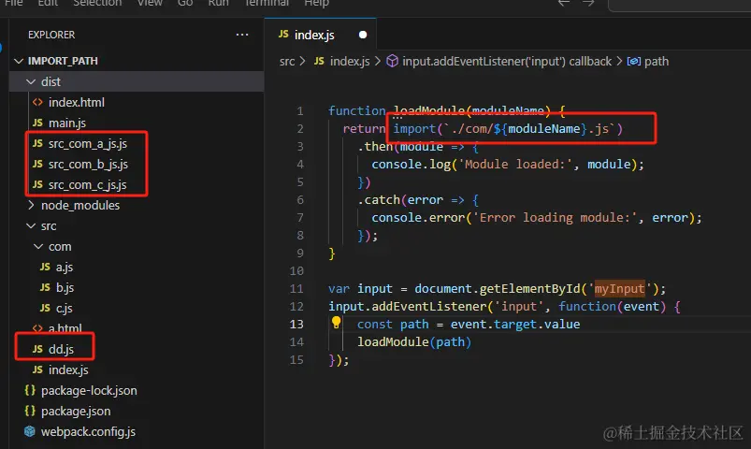The height and width of the screenshot is (449, 751).
Task: Click the JS icon beside main.js
Action: point(37,123)
